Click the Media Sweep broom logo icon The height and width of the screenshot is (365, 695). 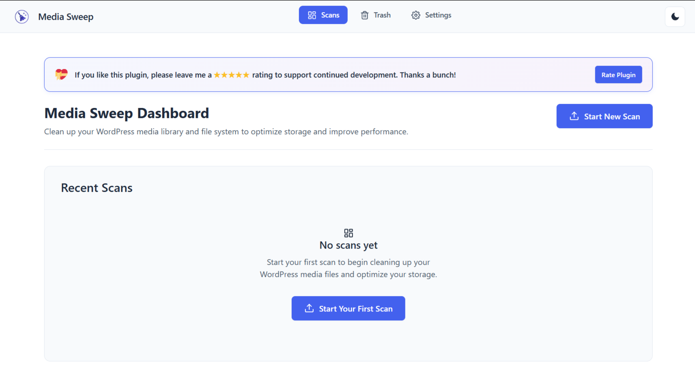pos(22,16)
